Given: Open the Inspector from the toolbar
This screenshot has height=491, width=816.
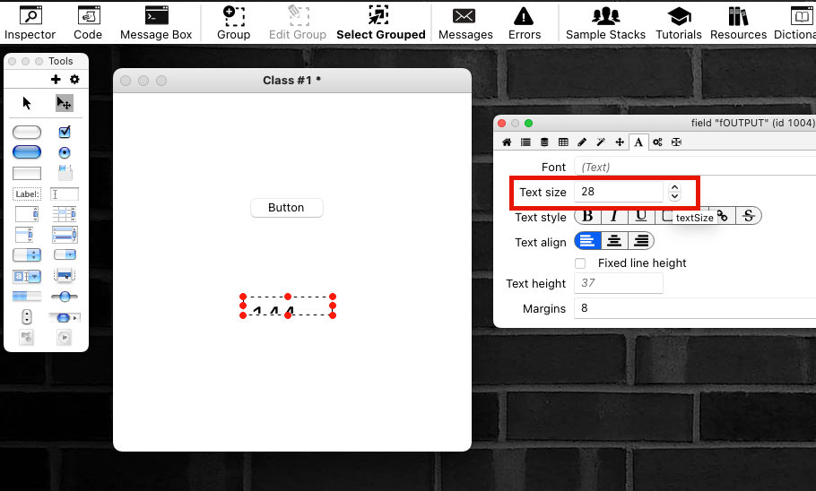Looking at the screenshot, I should (30, 23).
